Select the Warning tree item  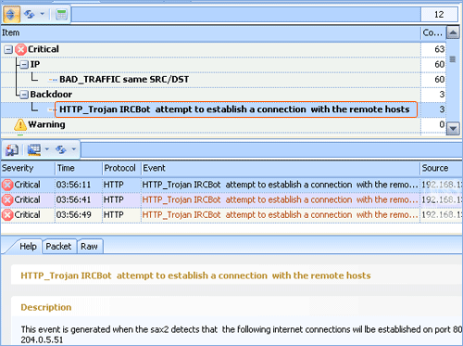[46, 124]
